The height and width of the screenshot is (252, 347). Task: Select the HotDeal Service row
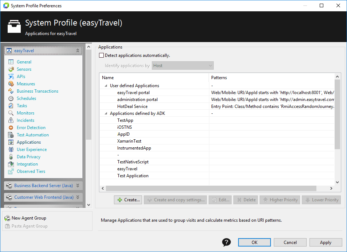pyautogui.click(x=217, y=106)
